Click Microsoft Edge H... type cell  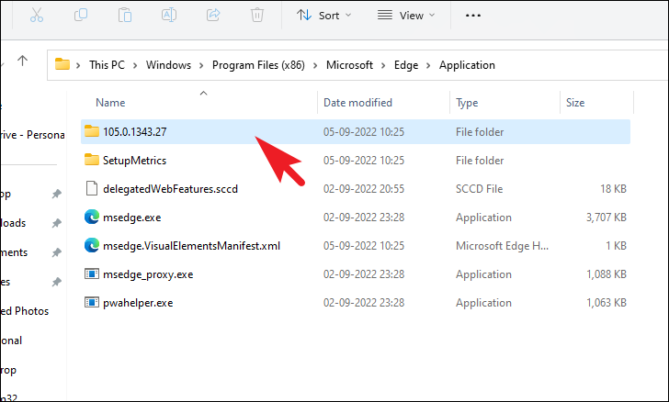[x=502, y=246]
